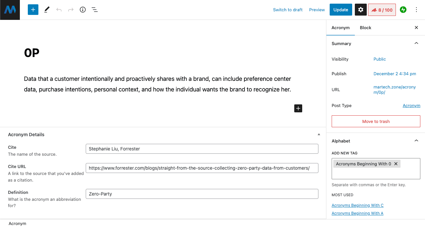425x227 pixels.
Task: Select the Acronym sidebar tab
Action: click(341, 28)
